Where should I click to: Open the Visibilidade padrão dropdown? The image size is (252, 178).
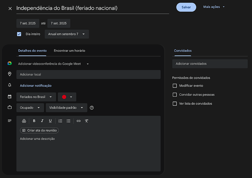(x=66, y=108)
